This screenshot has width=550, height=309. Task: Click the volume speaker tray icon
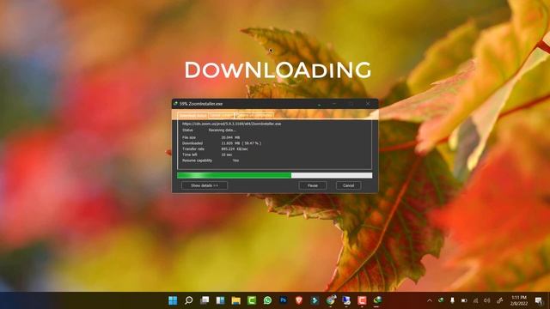(487, 300)
